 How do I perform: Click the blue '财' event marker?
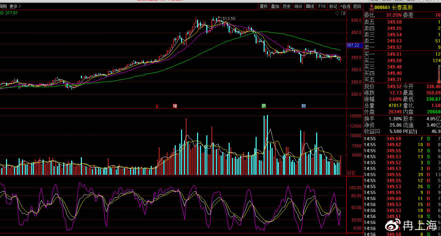[304, 106]
